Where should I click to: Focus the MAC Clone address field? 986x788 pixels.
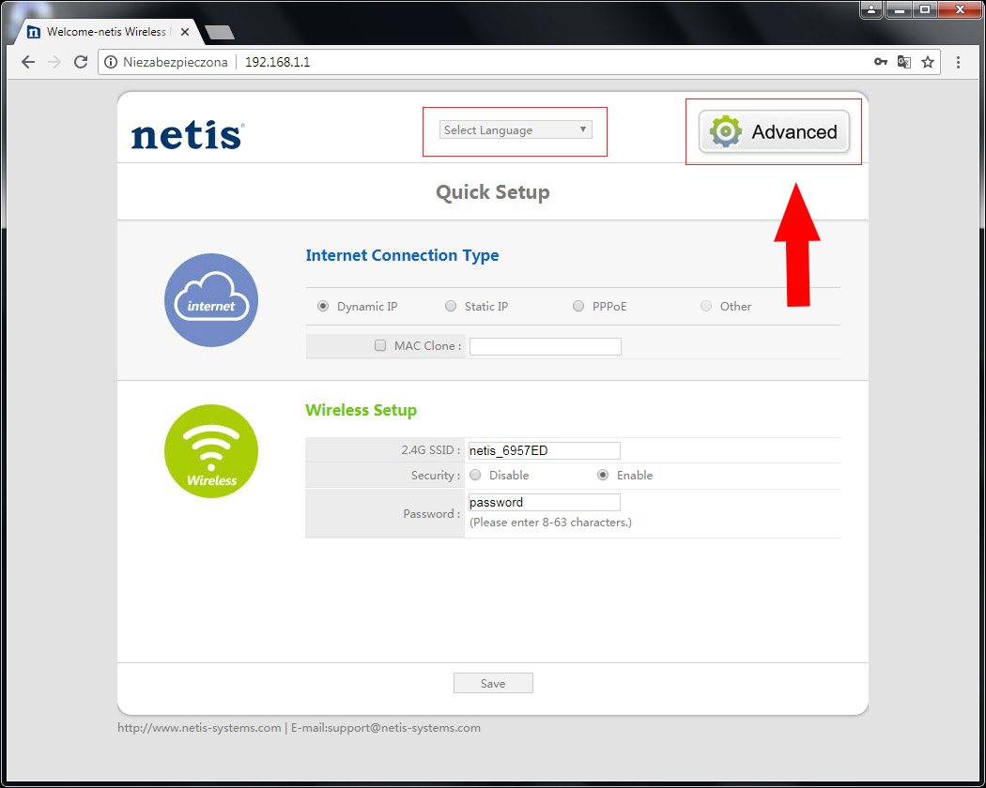546,346
